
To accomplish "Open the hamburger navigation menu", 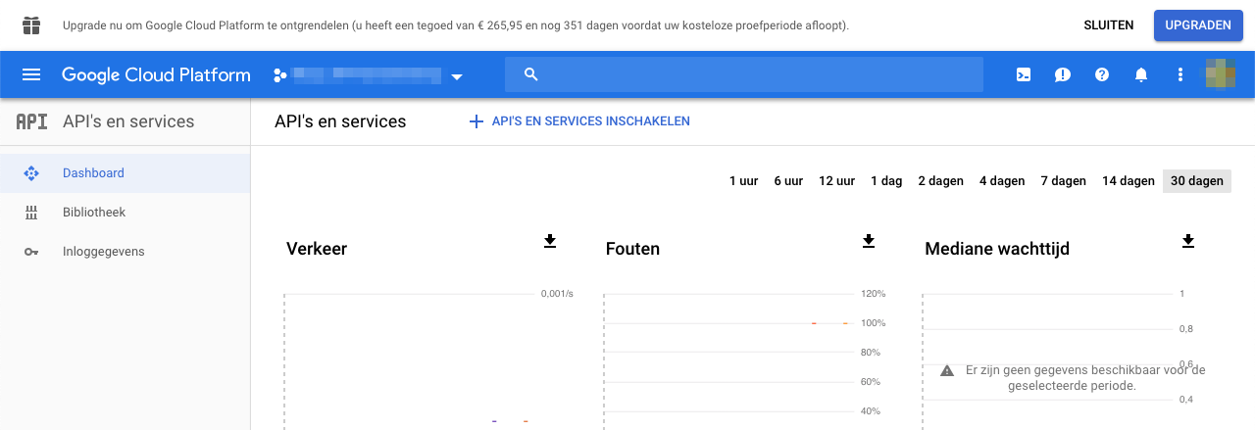I will (x=31, y=75).
